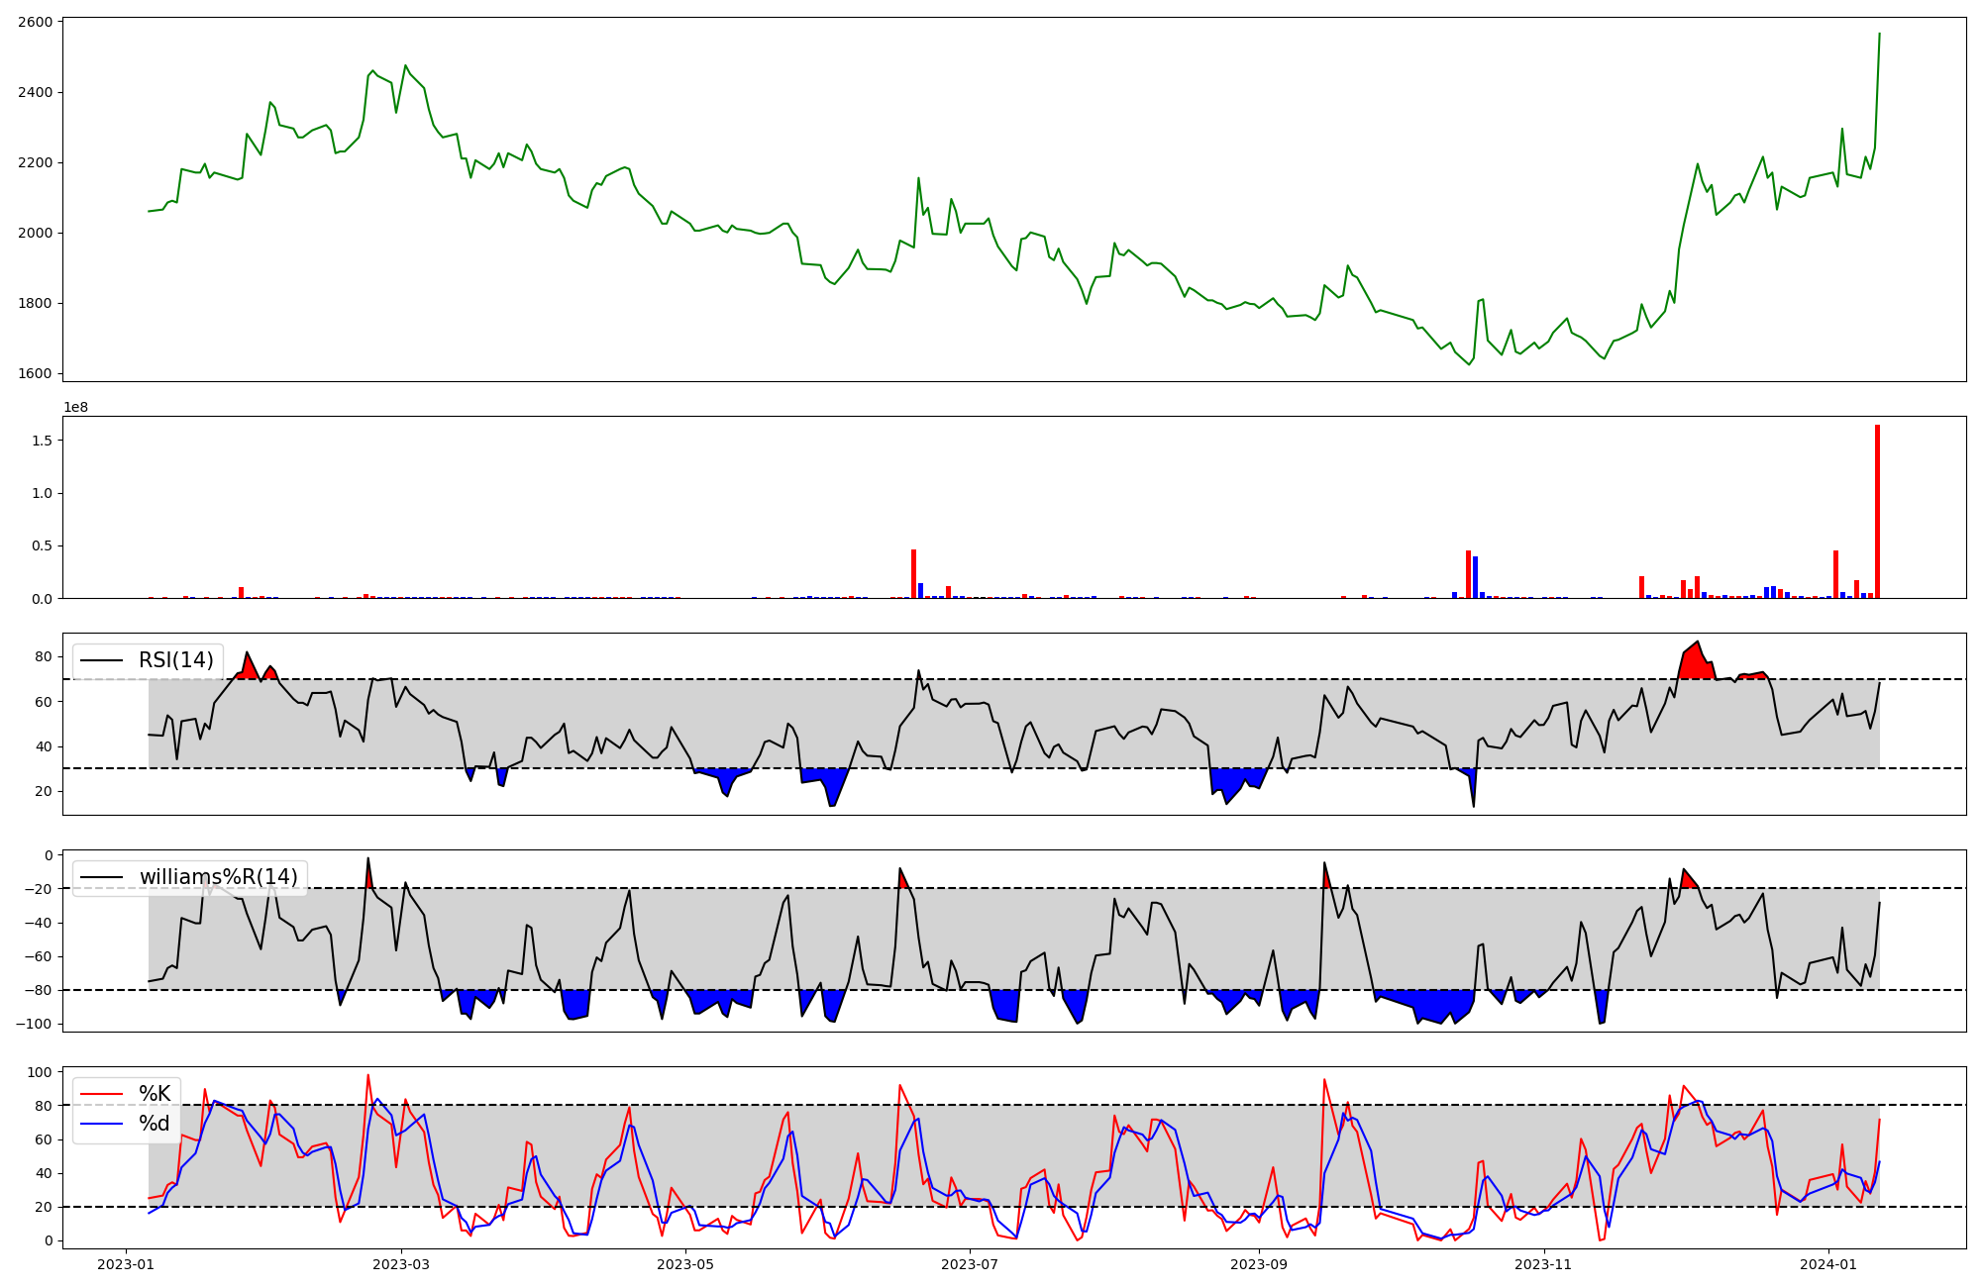Click the %d legend label

[x=154, y=1124]
